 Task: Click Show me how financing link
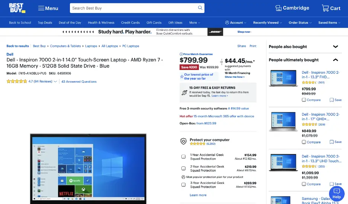(234, 77)
